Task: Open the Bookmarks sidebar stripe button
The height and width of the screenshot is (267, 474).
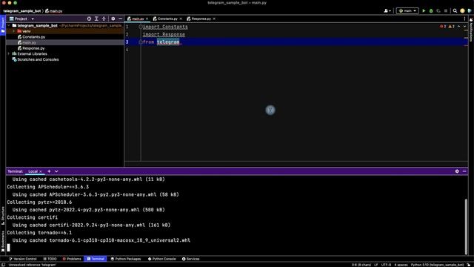Action: (3, 241)
